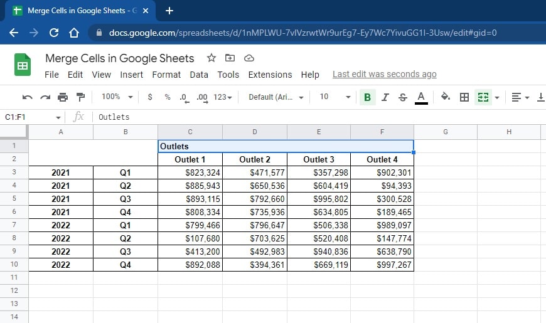This screenshot has width=546, height=323.
Task: Select row 5 header
Action: pyautogui.click(x=14, y=198)
